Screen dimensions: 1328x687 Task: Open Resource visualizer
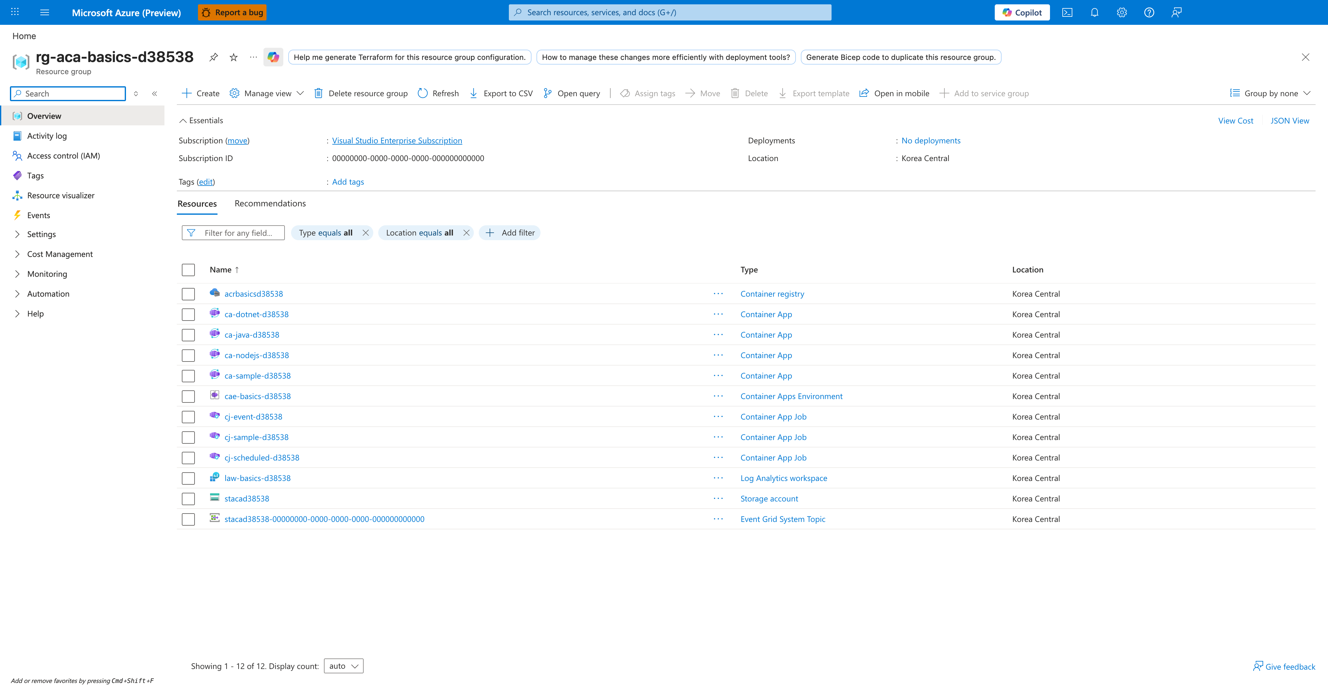tap(60, 195)
